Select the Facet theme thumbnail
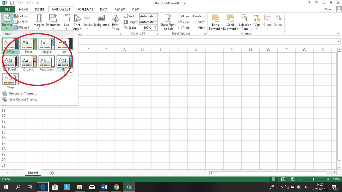 pos(28,43)
